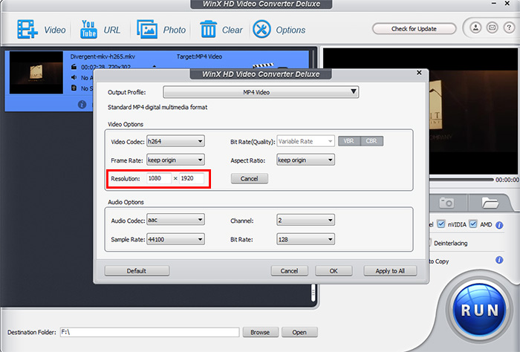Click the resolution width field 1080
Screen dimensions: 520x352
(x=159, y=178)
